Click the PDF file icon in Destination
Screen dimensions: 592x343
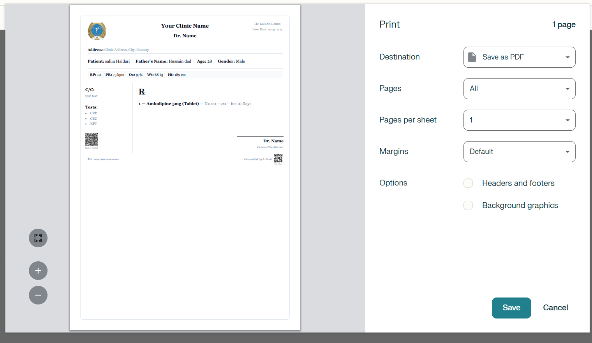(x=472, y=57)
